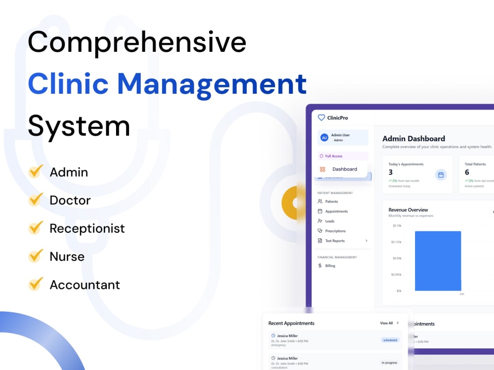The image size is (494, 370).
Task: Click the Patients people icon
Action: click(x=320, y=201)
